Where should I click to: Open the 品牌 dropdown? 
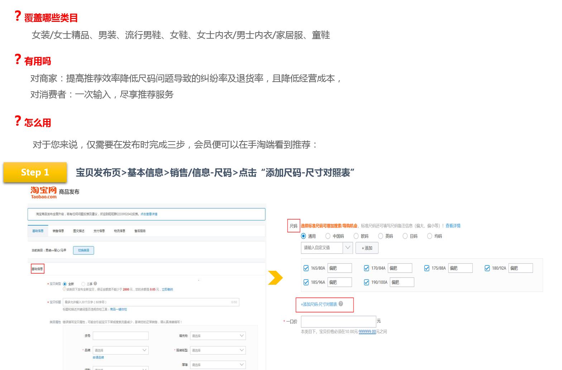120,350
